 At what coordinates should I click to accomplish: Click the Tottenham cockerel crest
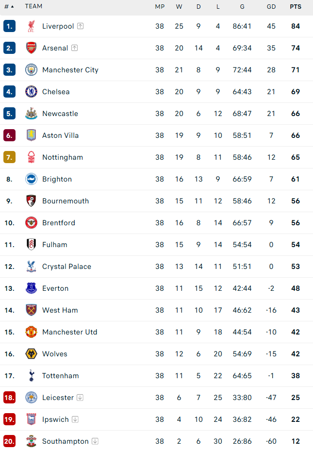coord(32,376)
